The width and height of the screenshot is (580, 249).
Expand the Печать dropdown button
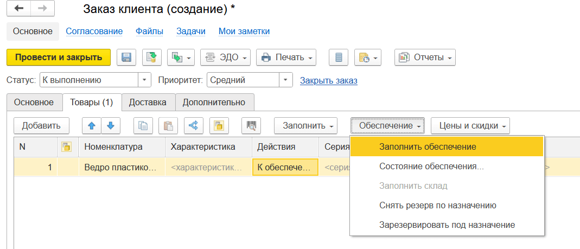286,57
